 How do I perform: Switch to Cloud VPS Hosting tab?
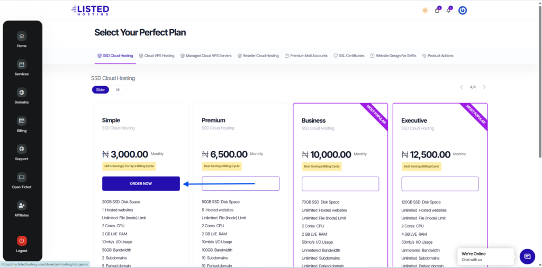pyautogui.click(x=156, y=56)
